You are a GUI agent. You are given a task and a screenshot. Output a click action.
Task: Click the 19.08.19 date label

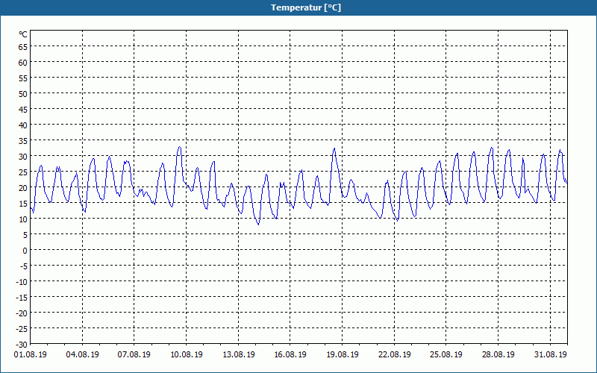pos(343,354)
